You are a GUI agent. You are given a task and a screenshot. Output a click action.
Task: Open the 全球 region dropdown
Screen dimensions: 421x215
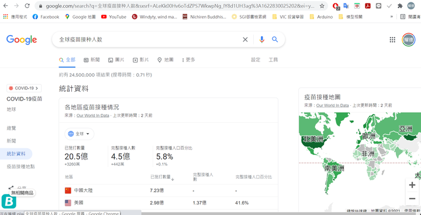tap(80, 134)
